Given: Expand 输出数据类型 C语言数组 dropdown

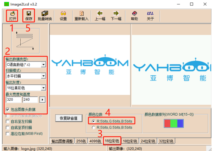Looking at the screenshot, I should pos(43,64).
